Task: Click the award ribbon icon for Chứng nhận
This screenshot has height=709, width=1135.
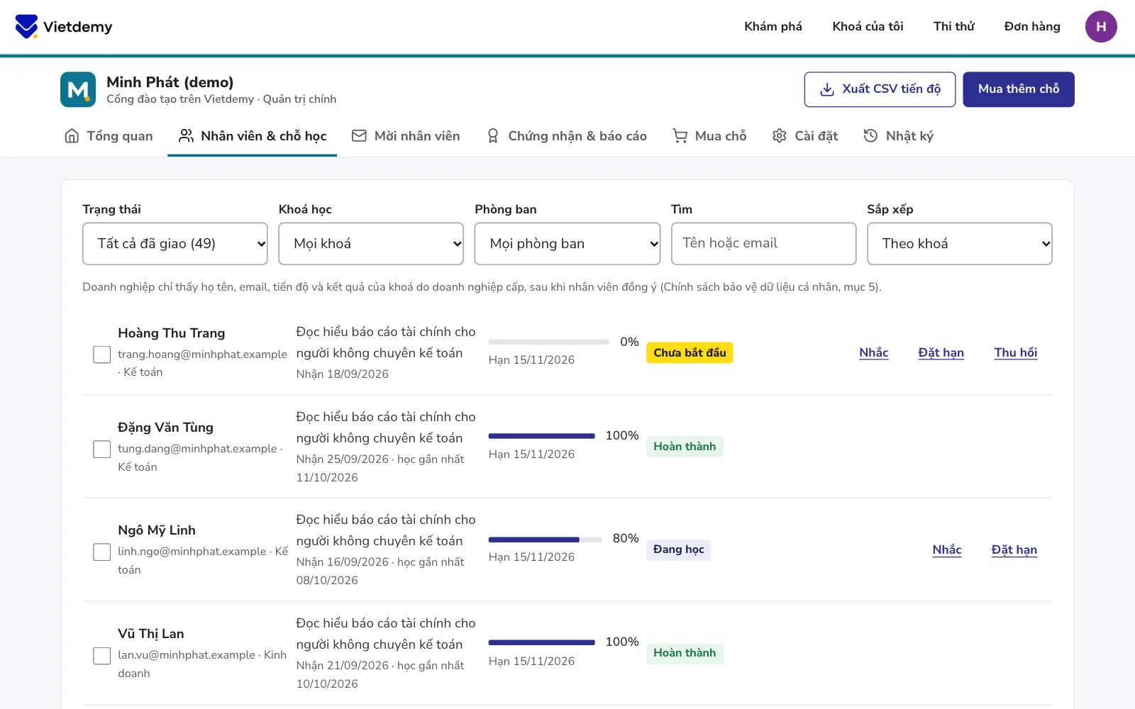Action: click(x=493, y=136)
